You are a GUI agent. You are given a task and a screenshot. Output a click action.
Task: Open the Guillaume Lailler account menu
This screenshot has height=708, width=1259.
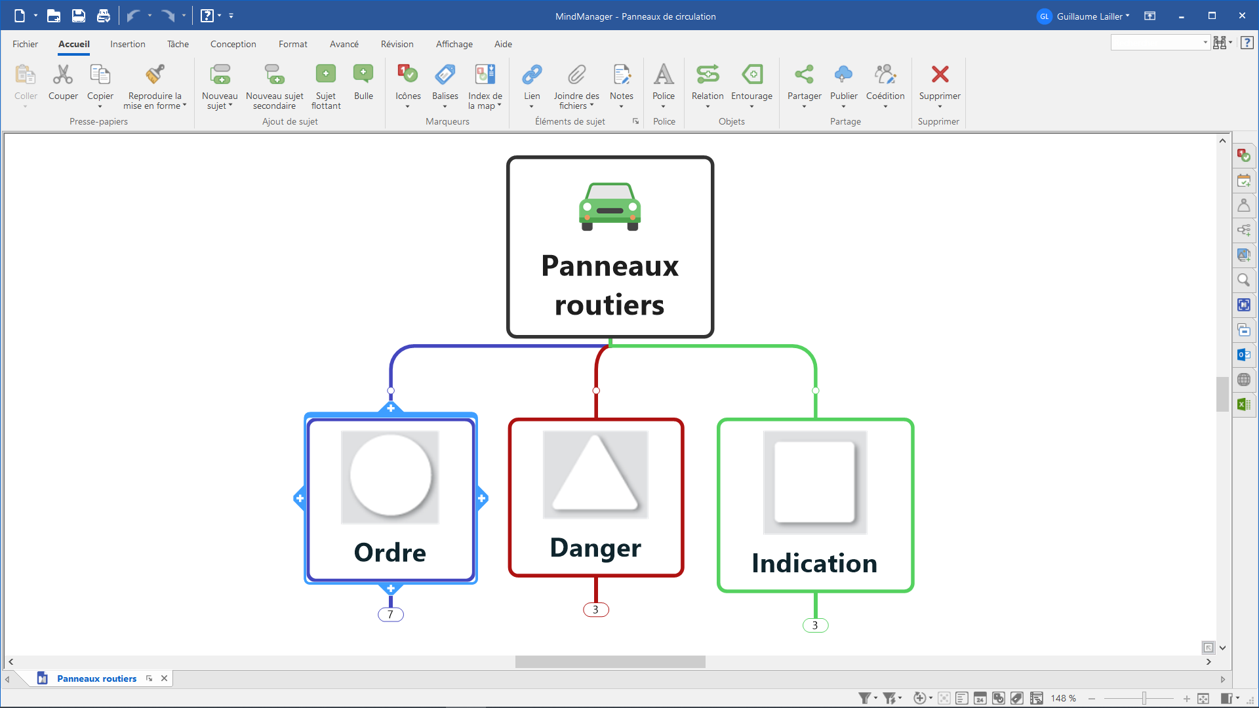pos(1089,16)
